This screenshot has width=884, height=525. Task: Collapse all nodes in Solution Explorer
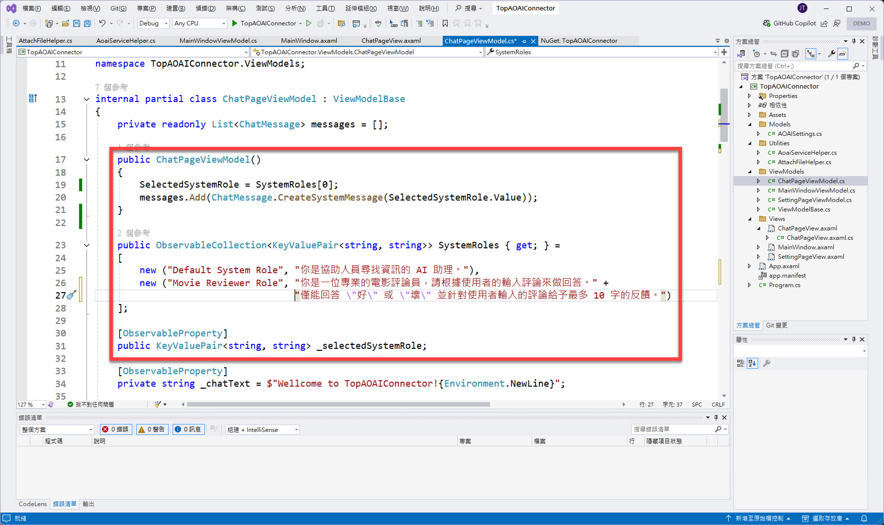tap(785, 54)
